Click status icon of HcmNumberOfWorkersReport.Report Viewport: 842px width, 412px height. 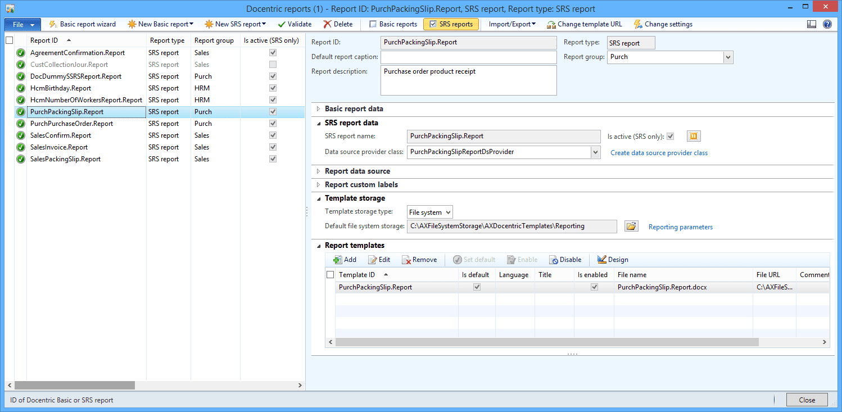[x=21, y=100]
